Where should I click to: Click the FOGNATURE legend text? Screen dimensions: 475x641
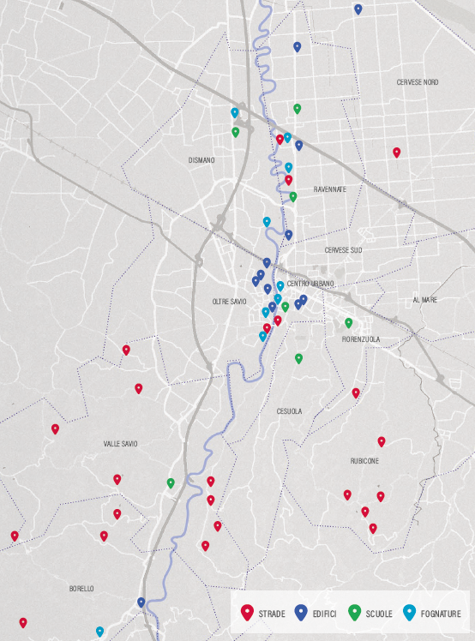[441, 614]
